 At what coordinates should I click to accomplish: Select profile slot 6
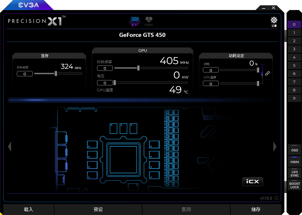pyautogui.click(x=294, y=74)
